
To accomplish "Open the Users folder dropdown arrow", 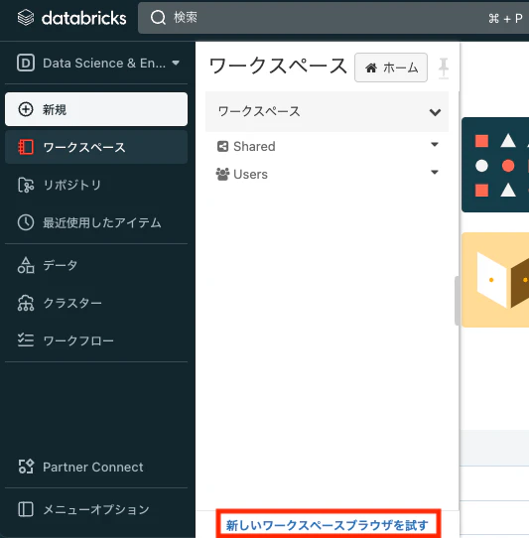I will 435,173.
